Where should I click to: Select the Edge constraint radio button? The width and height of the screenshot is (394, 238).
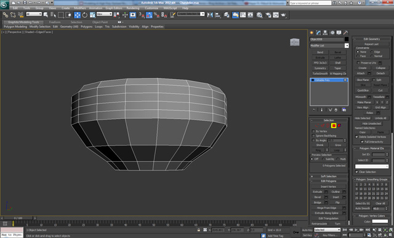pos(372,52)
